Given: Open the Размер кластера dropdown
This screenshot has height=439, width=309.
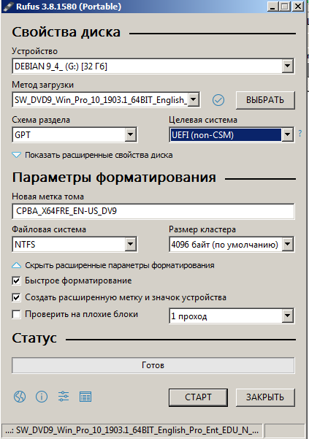Looking at the screenshot, I should [x=232, y=245].
